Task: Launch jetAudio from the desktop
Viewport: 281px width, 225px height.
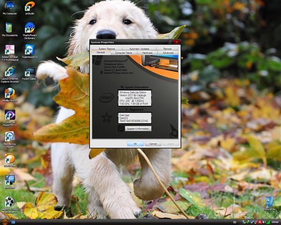Action: (30, 6)
